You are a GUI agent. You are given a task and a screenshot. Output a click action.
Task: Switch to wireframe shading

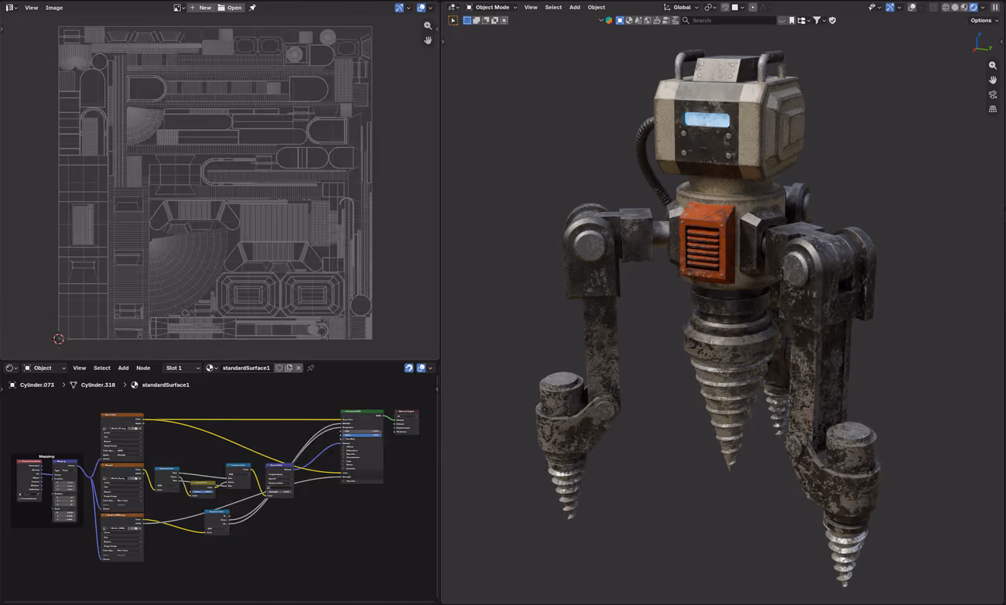point(945,8)
